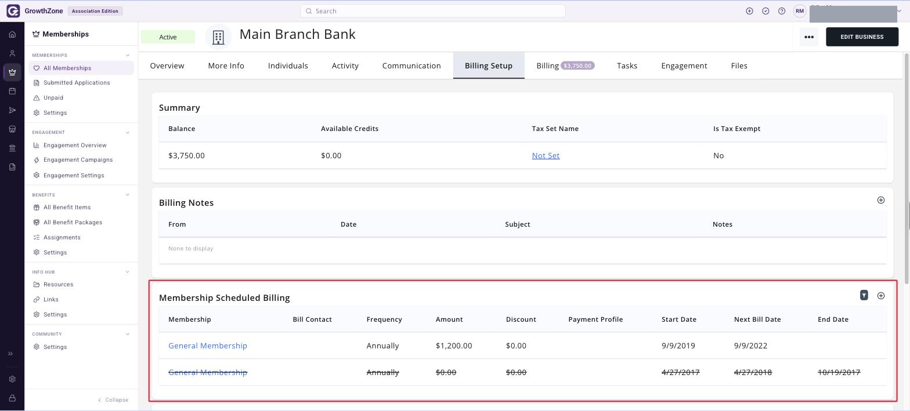Switch to the Engagement tab
Viewport: 910px width, 411px height.
click(x=684, y=66)
